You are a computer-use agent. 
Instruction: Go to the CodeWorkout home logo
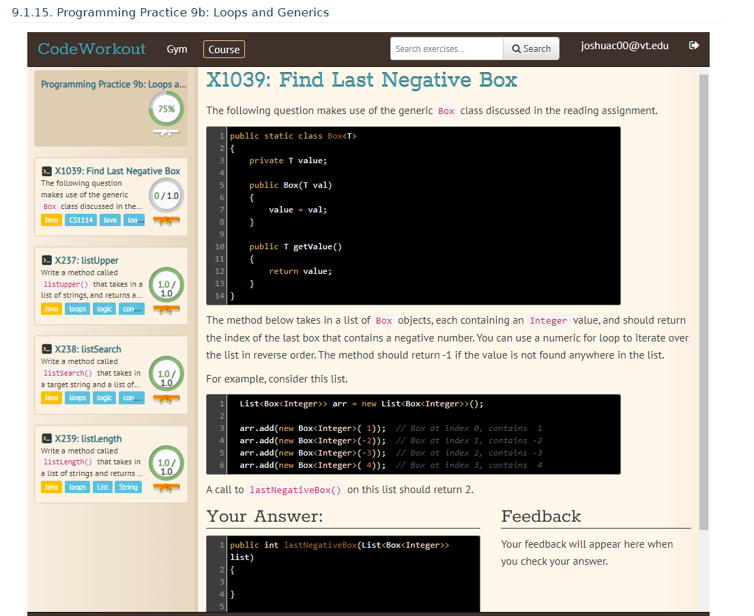pyautogui.click(x=91, y=48)
